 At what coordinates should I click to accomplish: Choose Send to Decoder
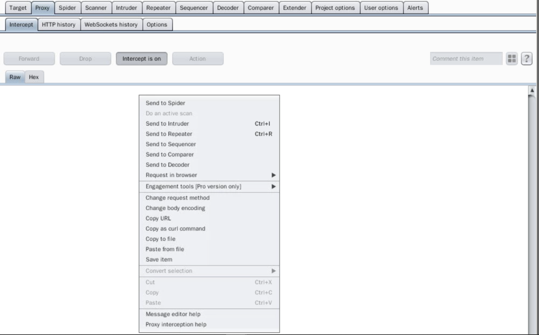pos(209,165)
